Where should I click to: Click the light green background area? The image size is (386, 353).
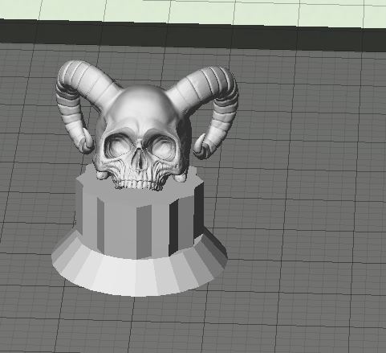tap(193, 10)
